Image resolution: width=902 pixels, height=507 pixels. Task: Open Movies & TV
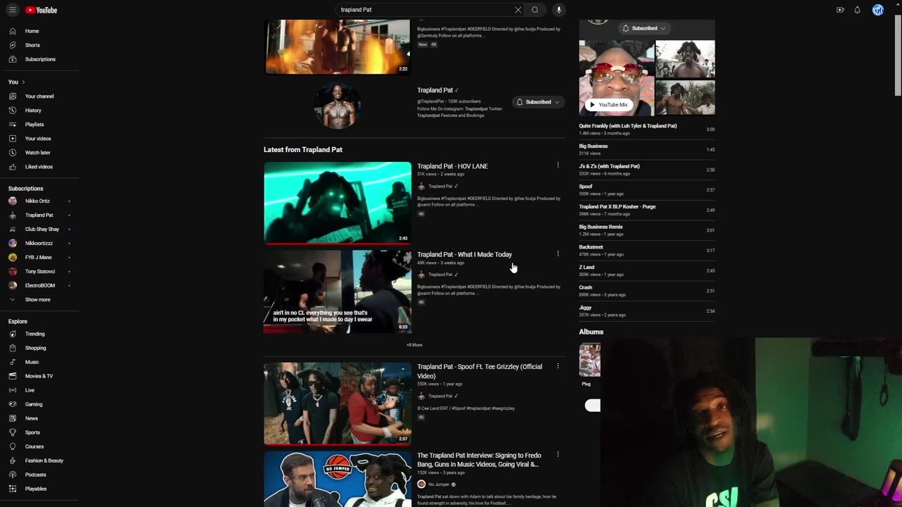[x=39, y=376]
